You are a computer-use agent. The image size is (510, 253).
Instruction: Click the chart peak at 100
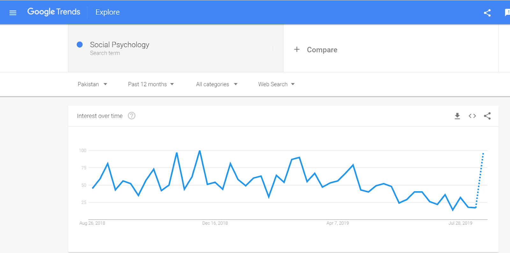[x=200, y=151]
